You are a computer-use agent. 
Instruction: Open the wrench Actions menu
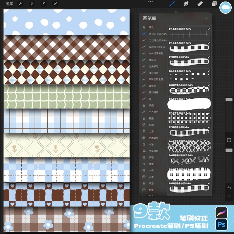click(x=20, y=4)
